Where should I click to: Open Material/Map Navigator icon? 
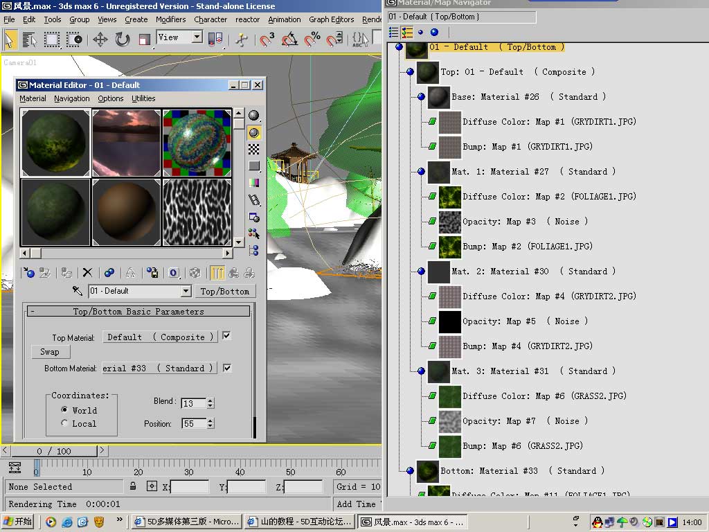253,250
